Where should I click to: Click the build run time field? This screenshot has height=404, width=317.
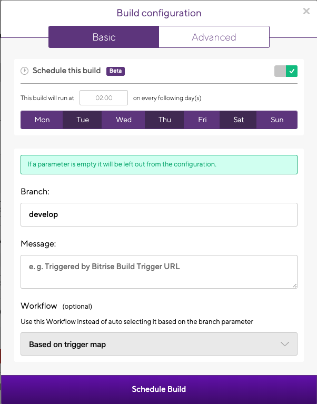pyautogui.click(x=104, y=98)
